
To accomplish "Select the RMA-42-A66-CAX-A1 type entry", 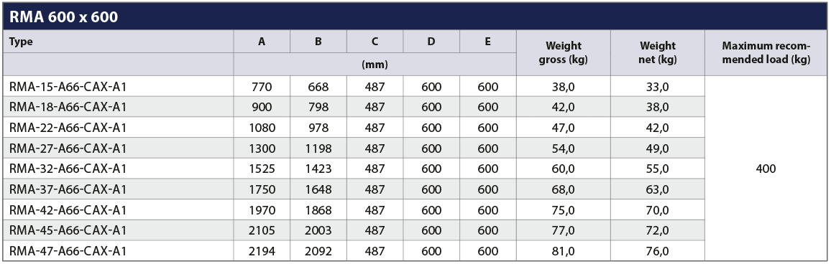I will point(68,211).
